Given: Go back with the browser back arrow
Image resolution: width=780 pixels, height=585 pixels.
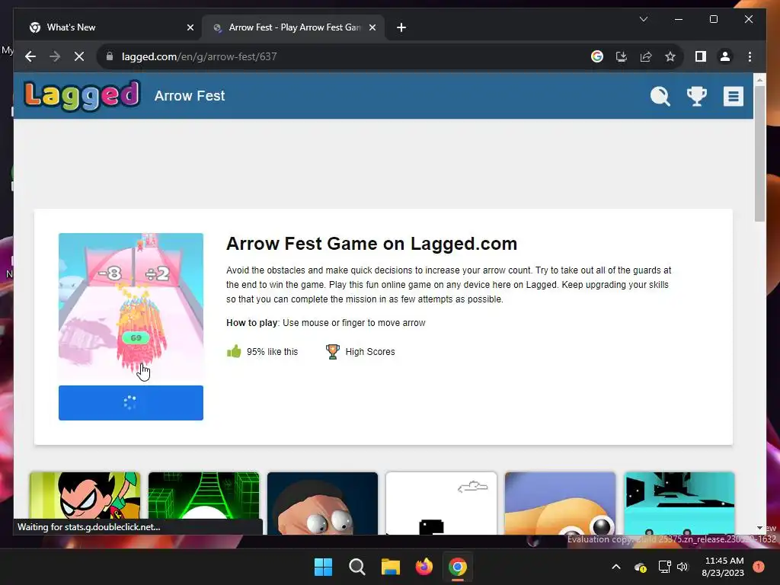Looking at the screenshot, I should (30, 56).
